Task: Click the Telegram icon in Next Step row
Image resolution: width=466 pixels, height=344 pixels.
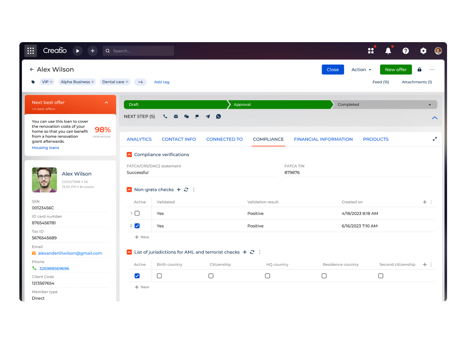Action: pos(208,117)
